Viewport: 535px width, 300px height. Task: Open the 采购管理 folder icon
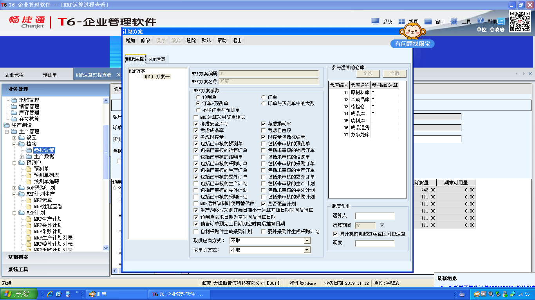14,100
